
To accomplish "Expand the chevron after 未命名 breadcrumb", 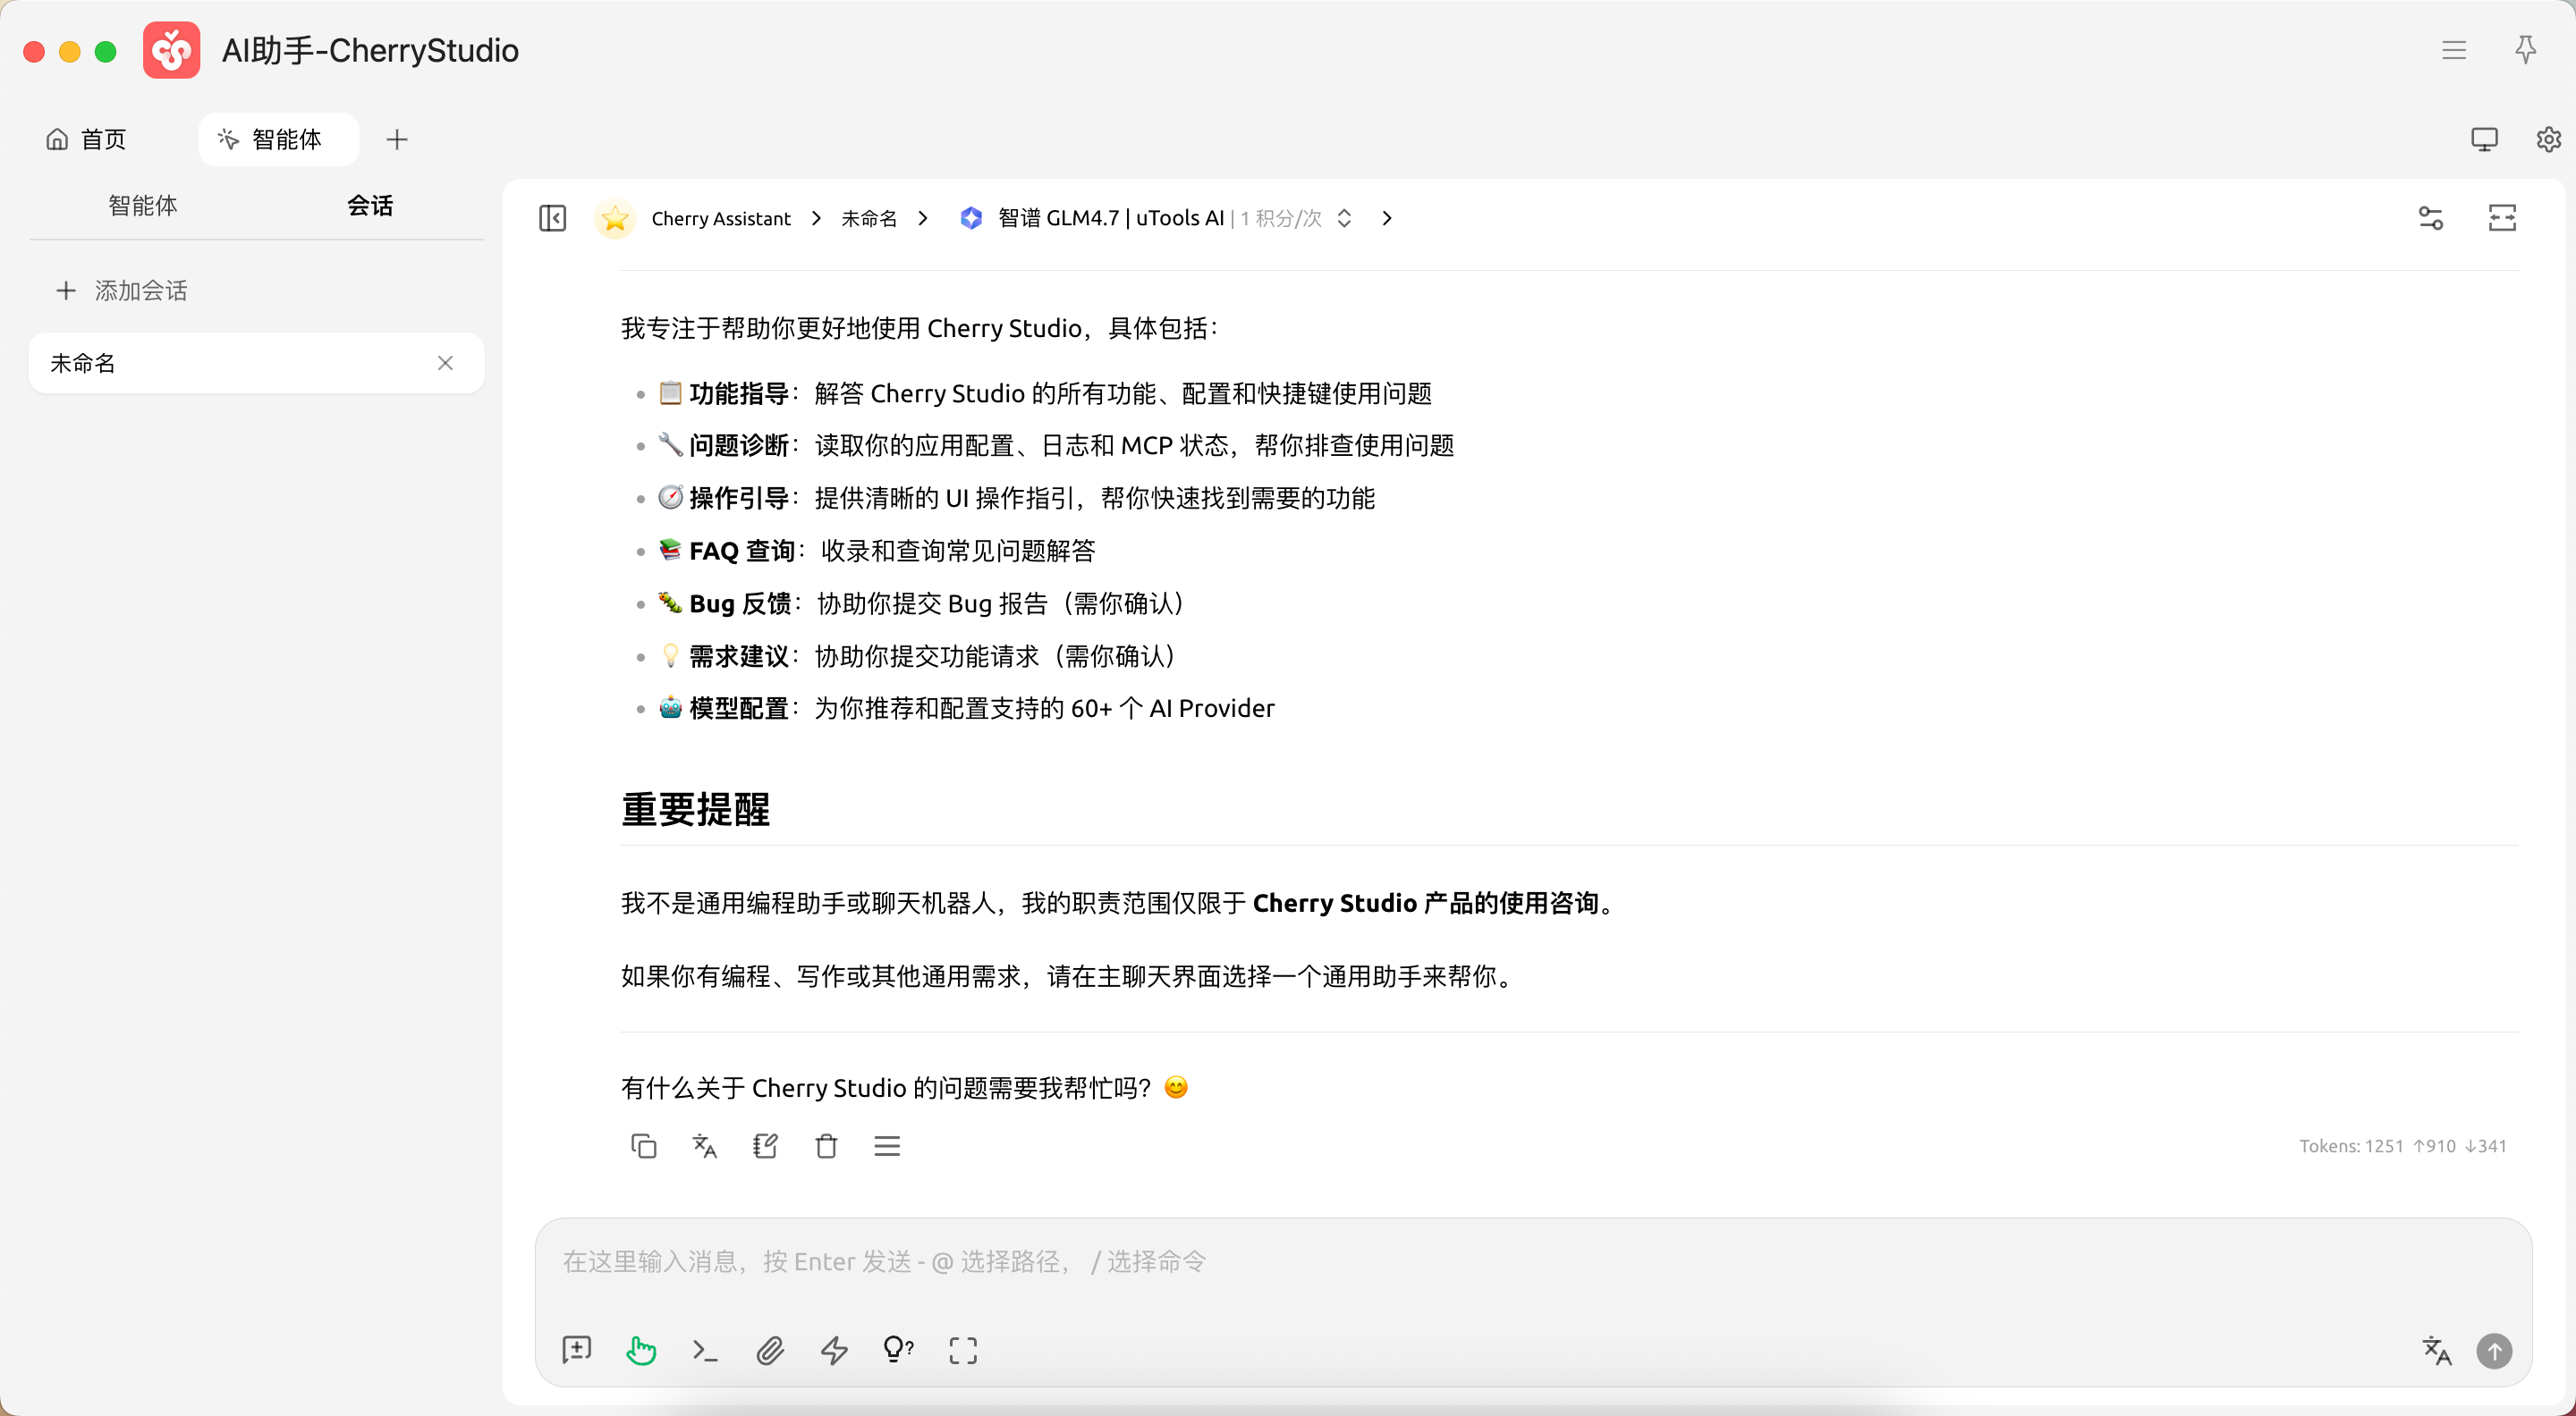I will [x=923, y=219].
